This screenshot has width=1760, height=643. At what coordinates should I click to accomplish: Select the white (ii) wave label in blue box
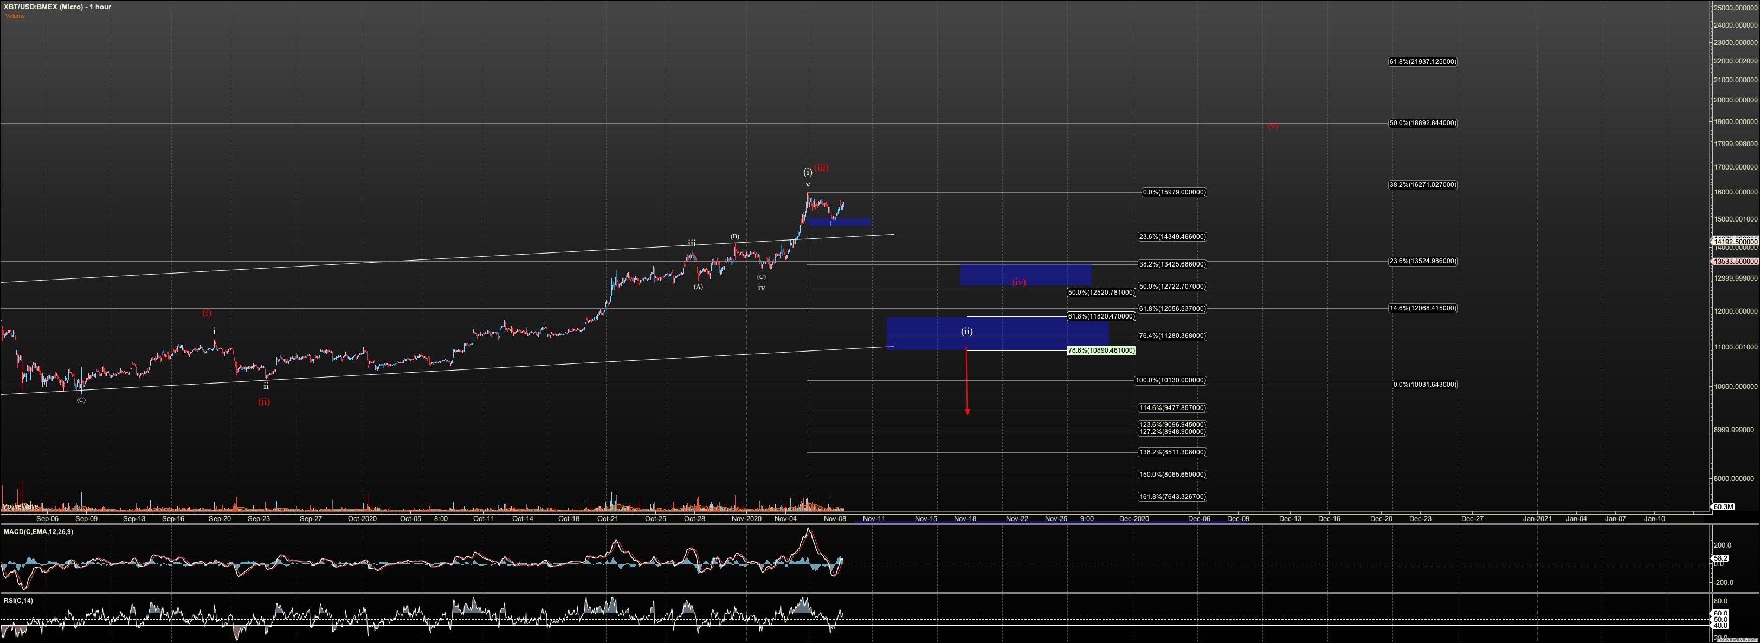click(x=967, y=331)
